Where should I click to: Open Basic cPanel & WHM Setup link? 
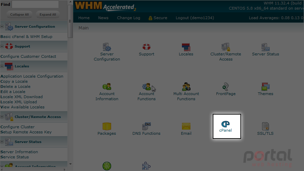[26, 37]
